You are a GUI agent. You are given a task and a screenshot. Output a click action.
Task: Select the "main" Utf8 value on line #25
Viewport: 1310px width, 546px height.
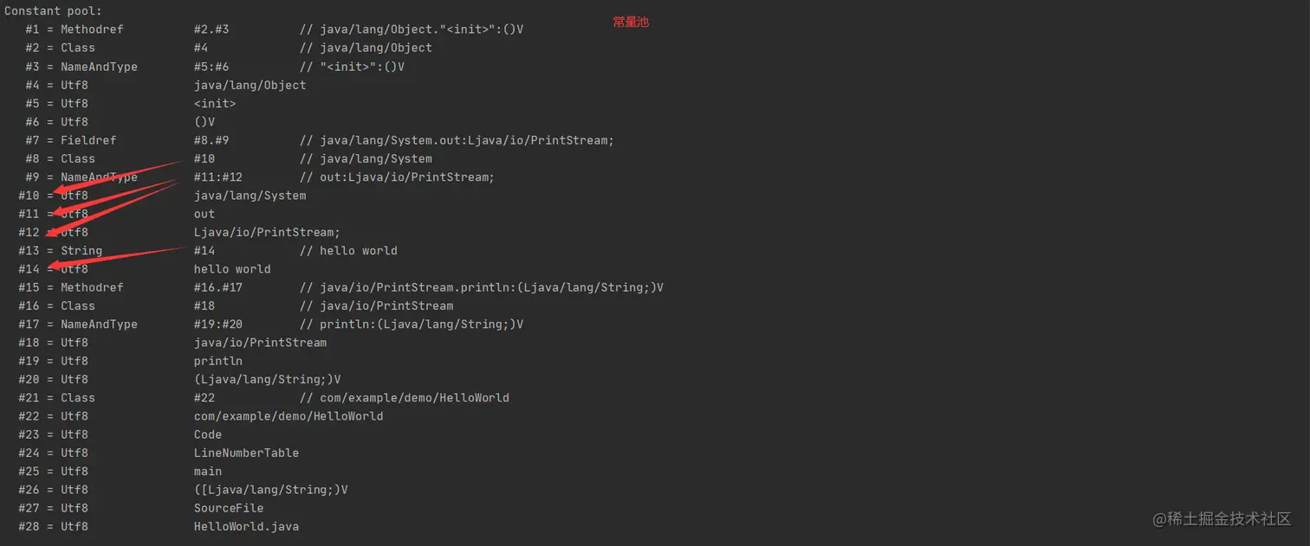(x=208, y=472)
